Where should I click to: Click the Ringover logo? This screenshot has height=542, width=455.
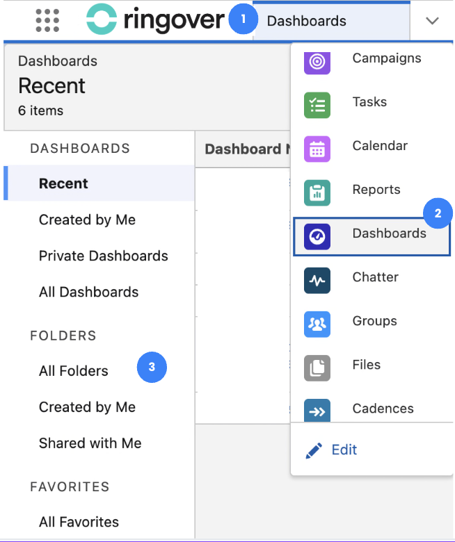(x=155, y=21)
